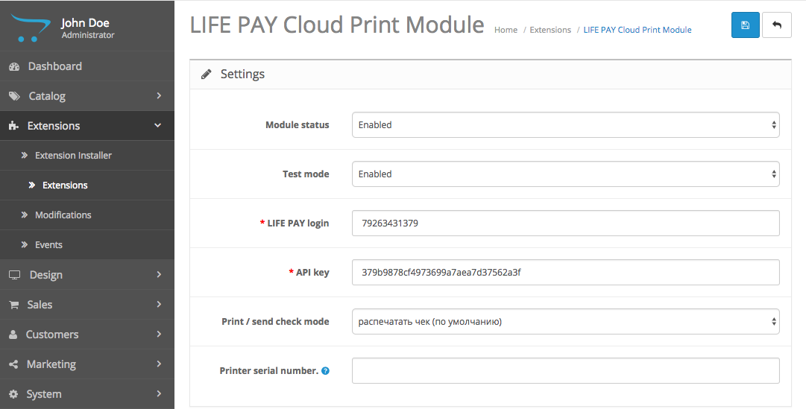
Task: Click the blue Save floppy-disk button
Action: click(745, 25)
